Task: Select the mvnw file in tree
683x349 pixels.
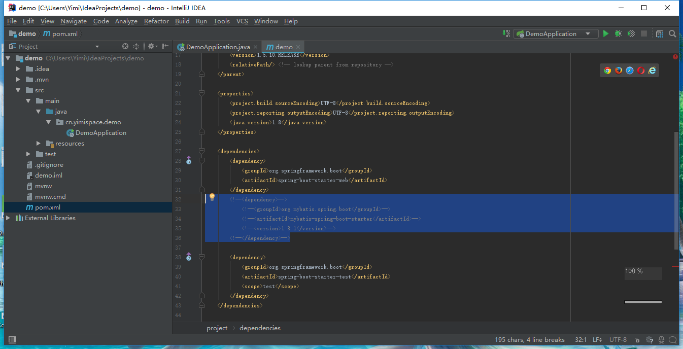Action: (39, 186)
